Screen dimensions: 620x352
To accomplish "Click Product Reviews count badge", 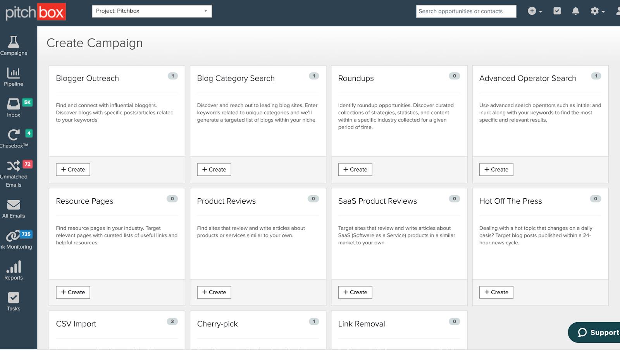I will [x=313, y=199].
